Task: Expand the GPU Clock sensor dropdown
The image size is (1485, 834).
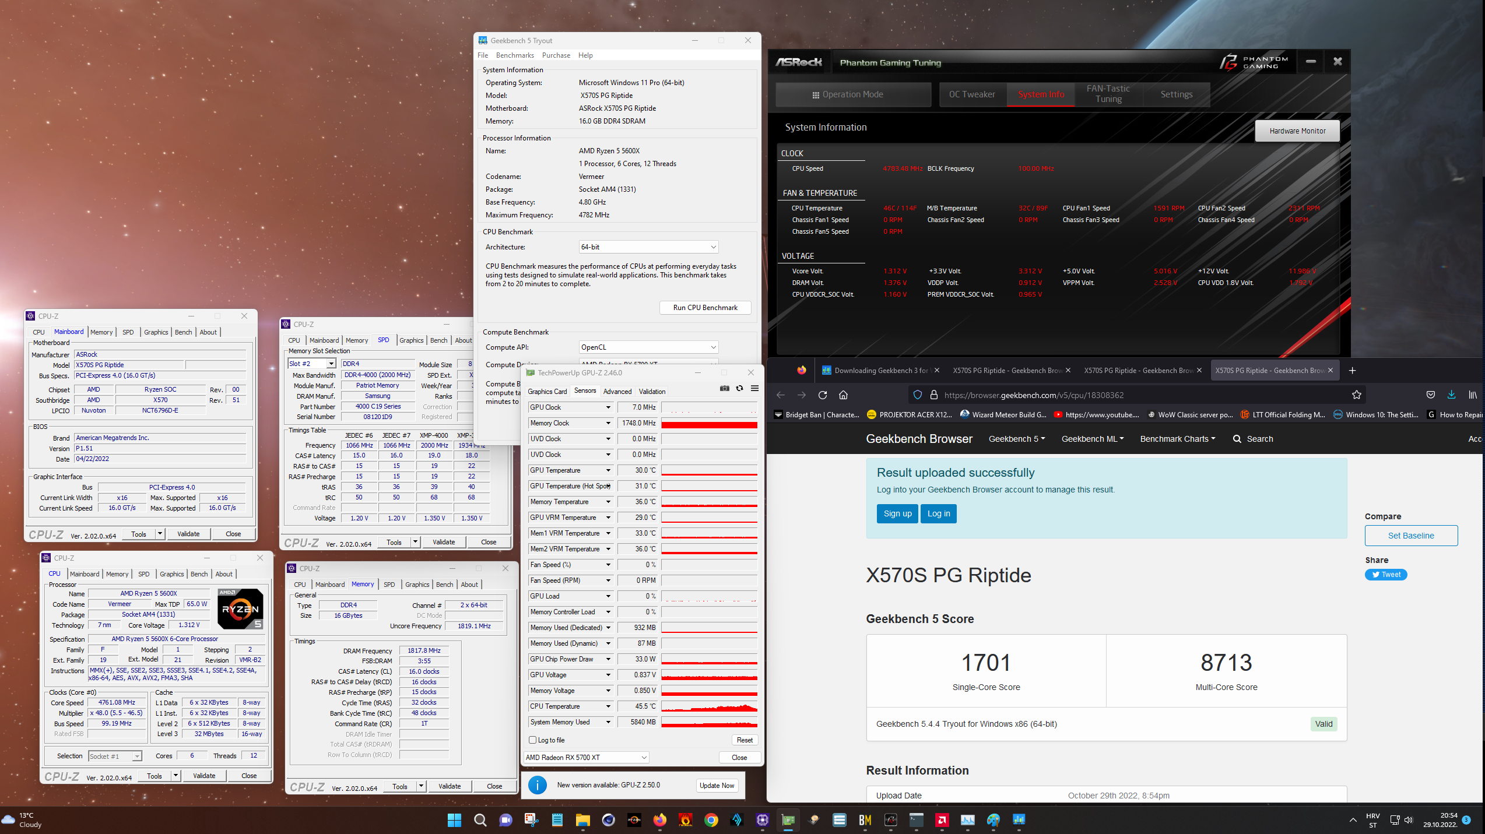Action: (x=608, y=407)
